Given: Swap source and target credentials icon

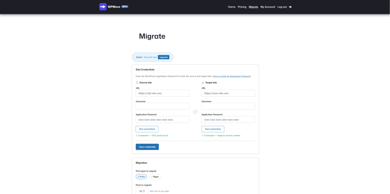Looking at the screenshot, I should tap(195, 112).
